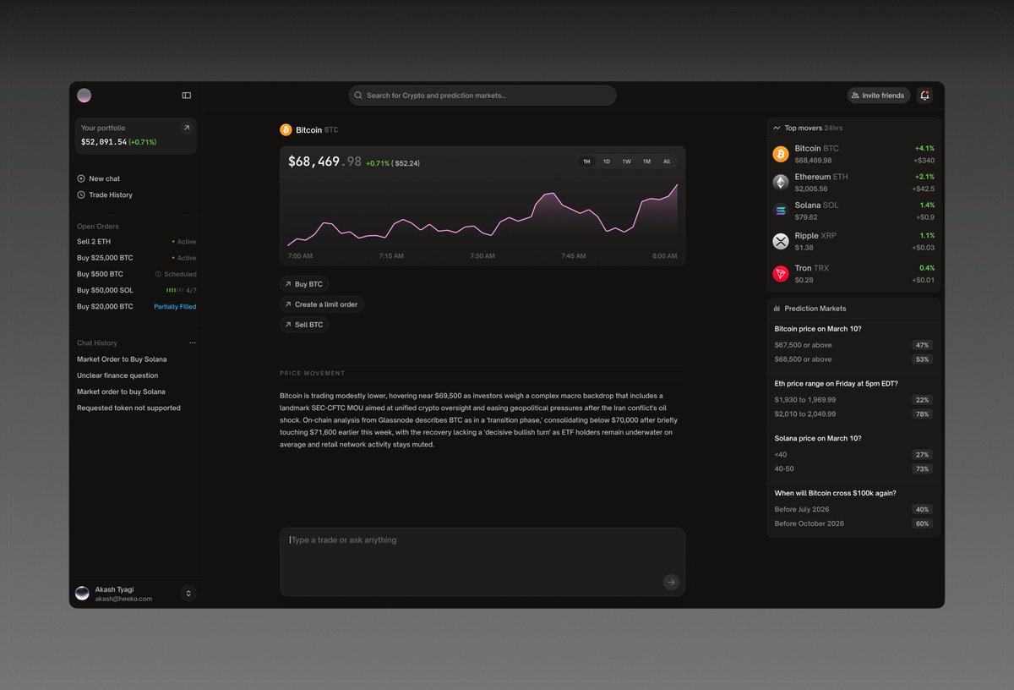Expand the account switcher chevrons
The image size is (1014, 690).
coord(188,594)
